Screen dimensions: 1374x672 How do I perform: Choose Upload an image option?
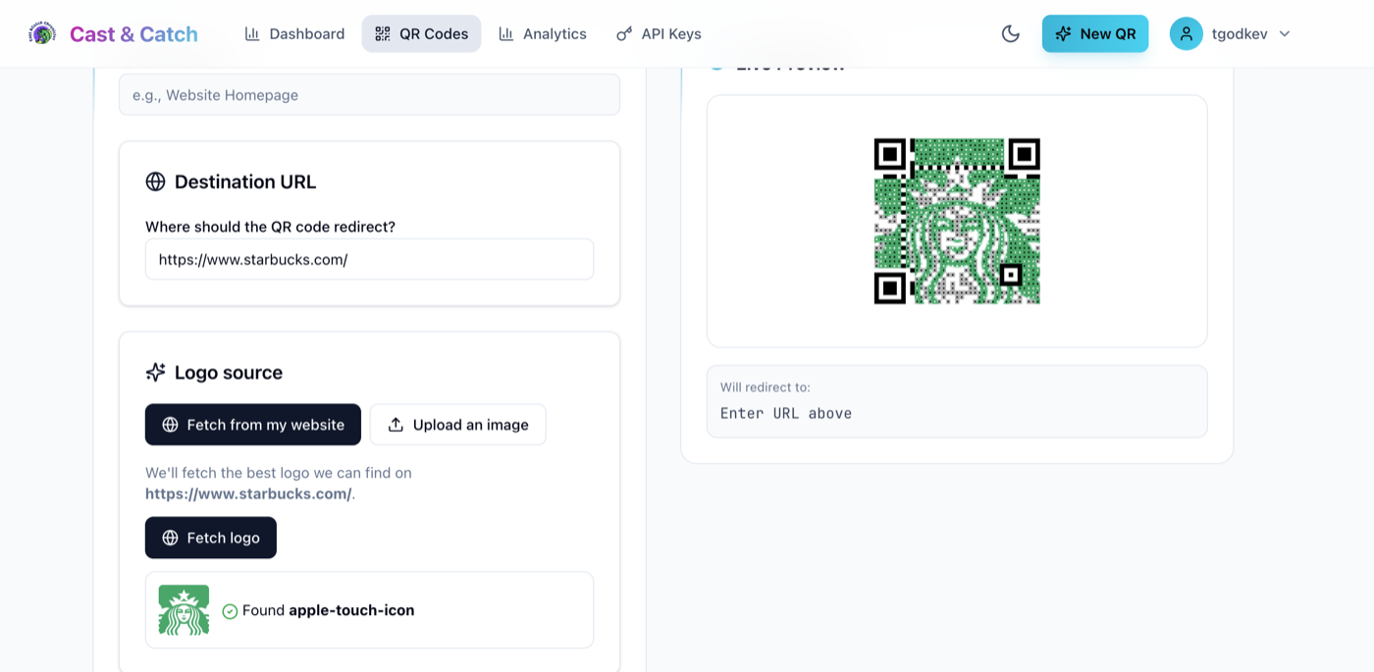(457, 425)
